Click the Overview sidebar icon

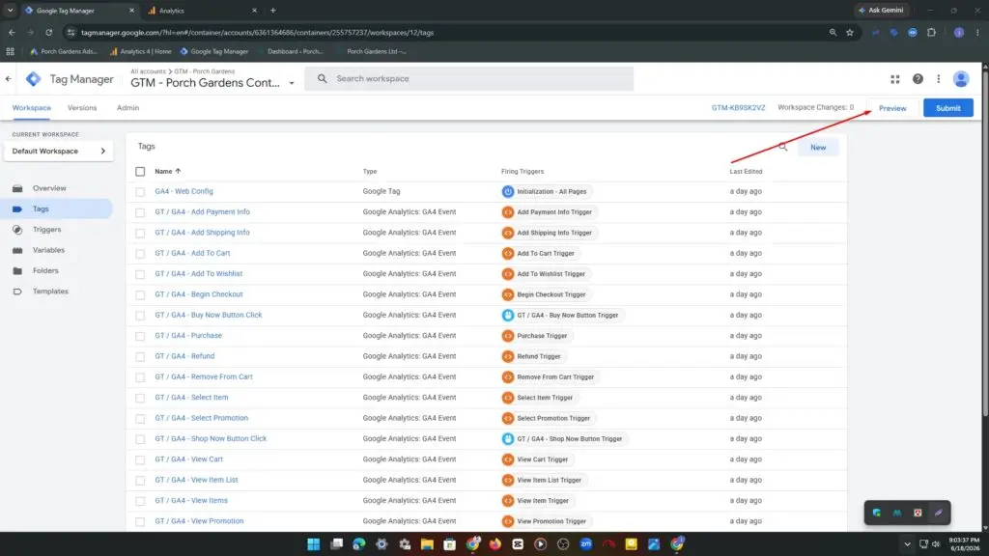coord(17,188)
